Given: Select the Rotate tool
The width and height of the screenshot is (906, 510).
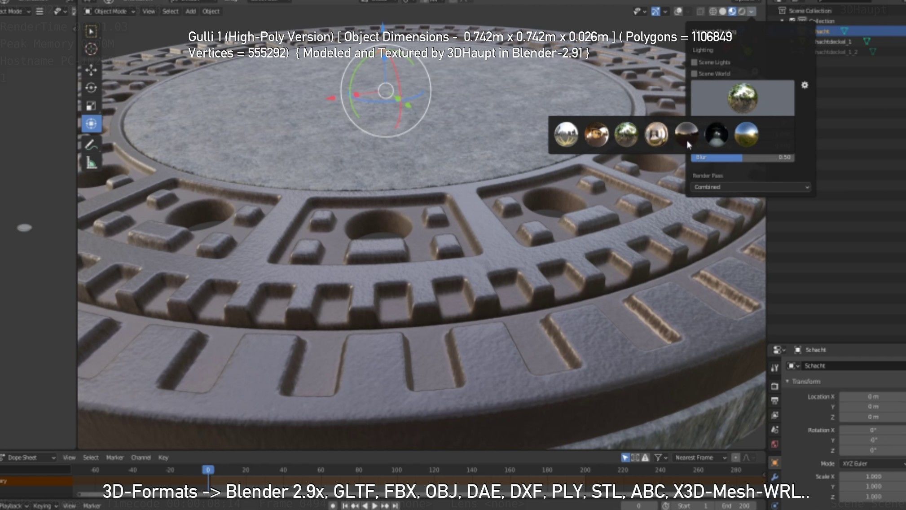Looking at the screenshot, I should [x=91, y=88].
